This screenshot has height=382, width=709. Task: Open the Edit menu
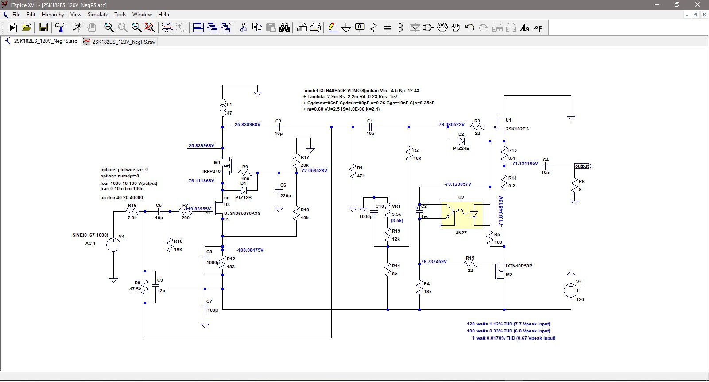click(31, 15)
